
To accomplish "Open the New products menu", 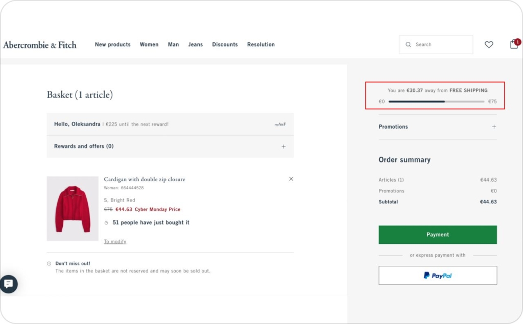I will point(112,45).
